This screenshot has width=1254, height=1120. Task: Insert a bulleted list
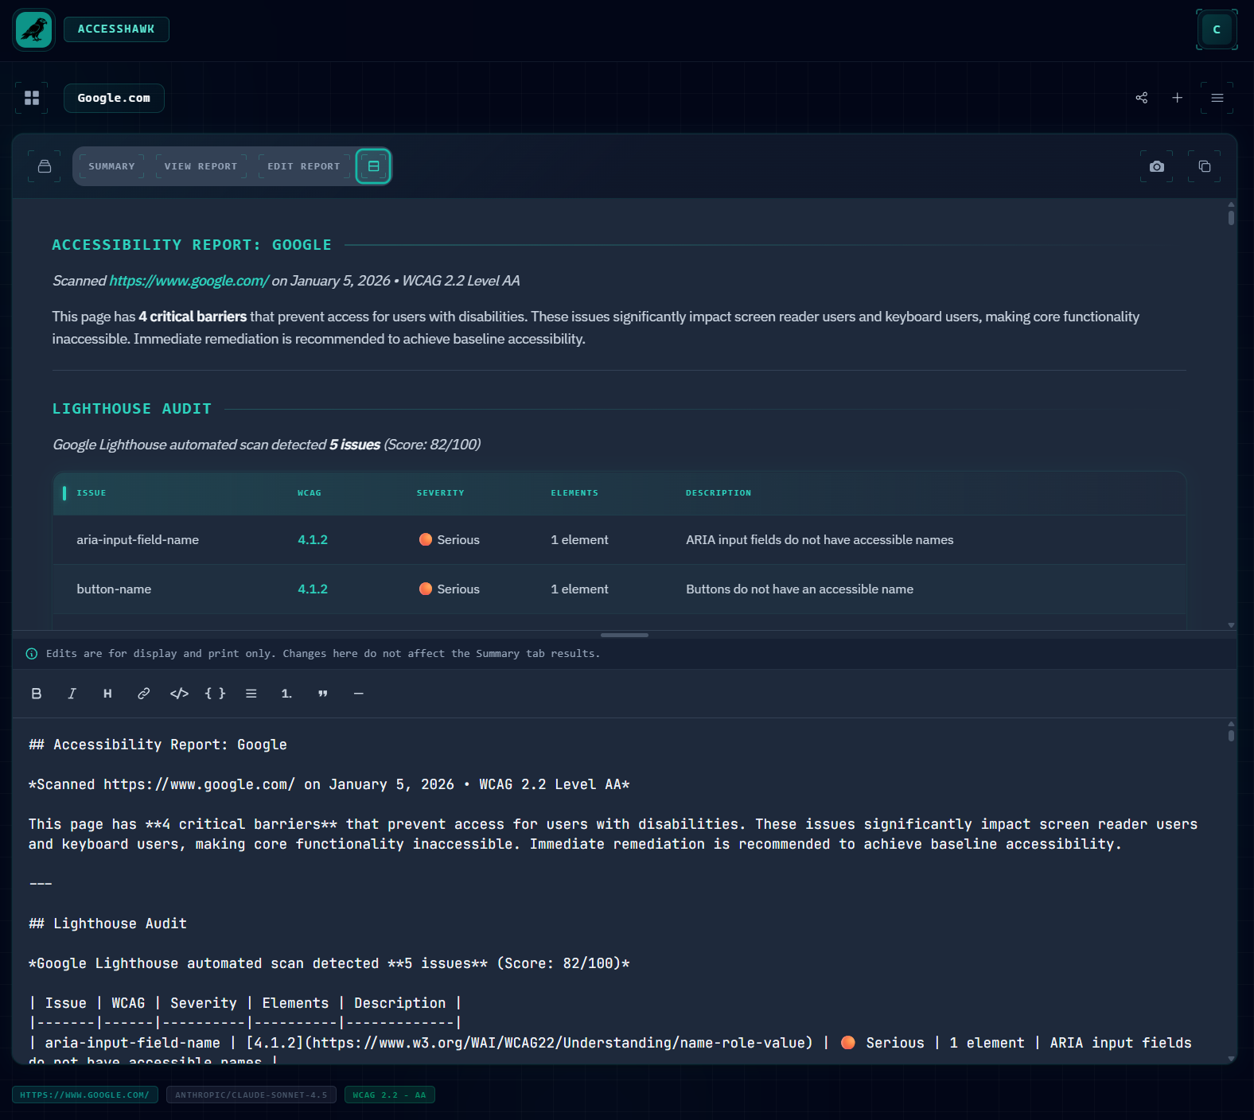[x=251, y=694]
